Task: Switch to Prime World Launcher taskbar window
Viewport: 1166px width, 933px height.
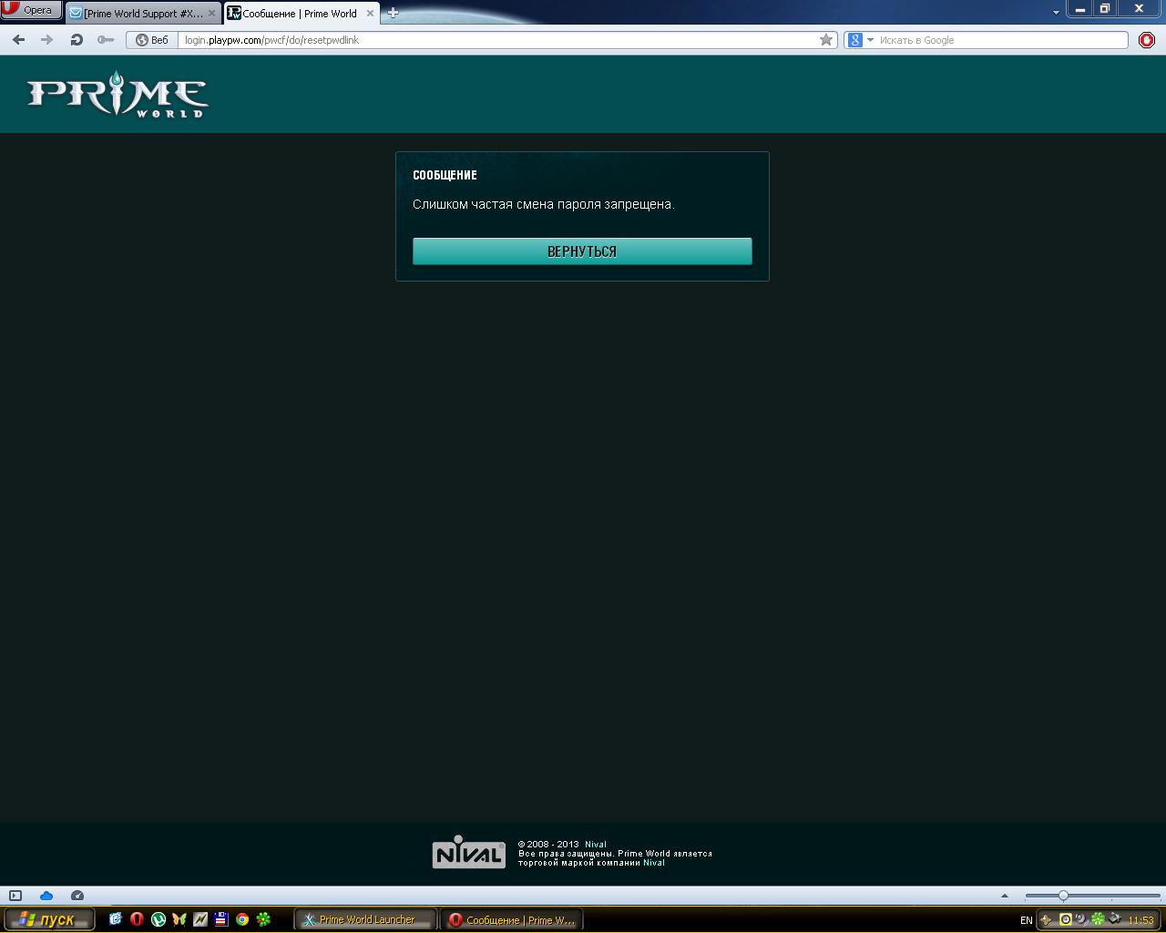Action: (x=366, y=920)
